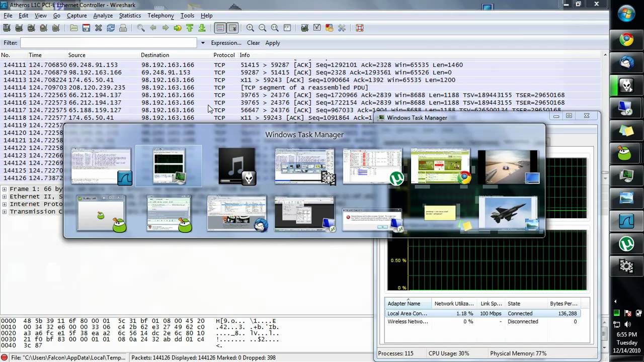This screenshot has height=362, width=644.
Task: Expand the Ethernet II tree node
Action: 5,197
